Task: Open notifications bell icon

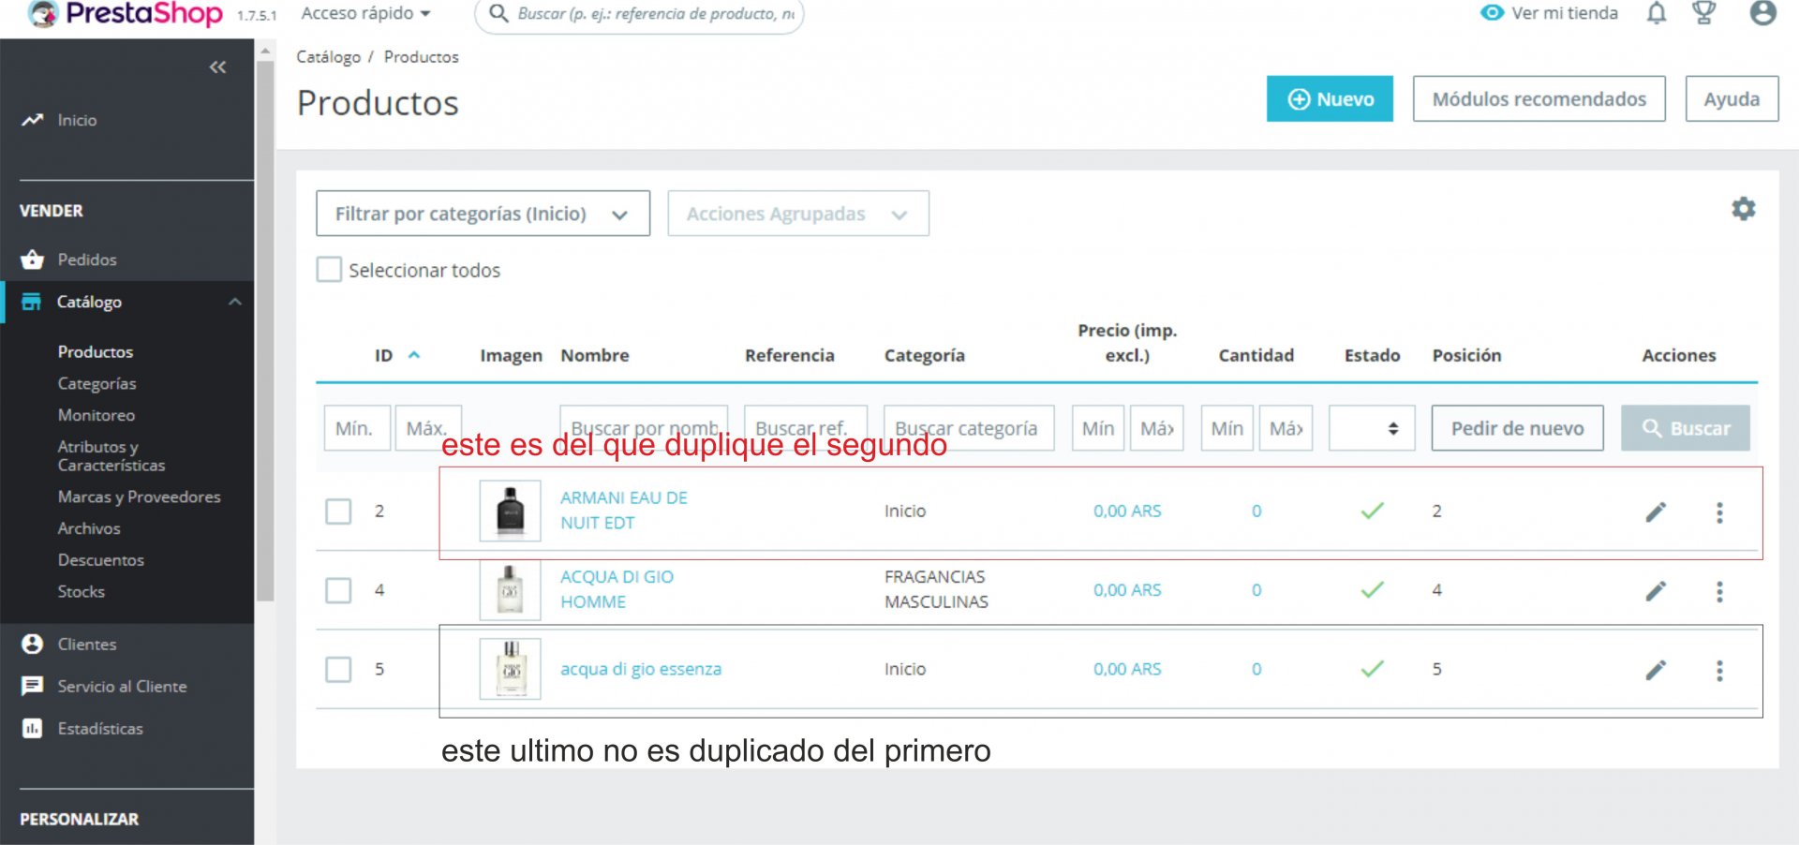Action: [1657, 13]
